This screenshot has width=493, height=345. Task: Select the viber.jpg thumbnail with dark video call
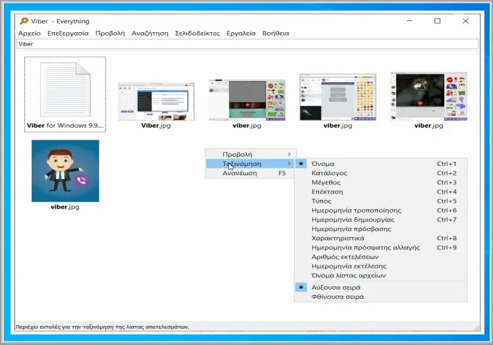tap(429, 97)
